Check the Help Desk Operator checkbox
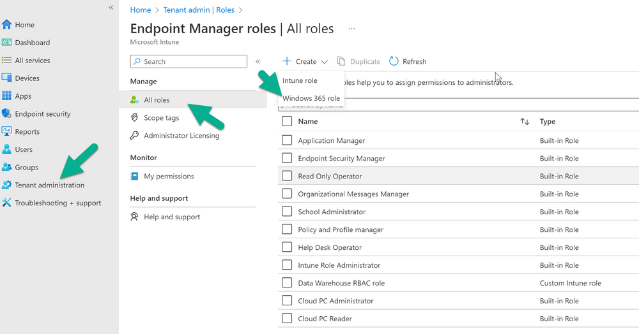 tap(287, 247)
